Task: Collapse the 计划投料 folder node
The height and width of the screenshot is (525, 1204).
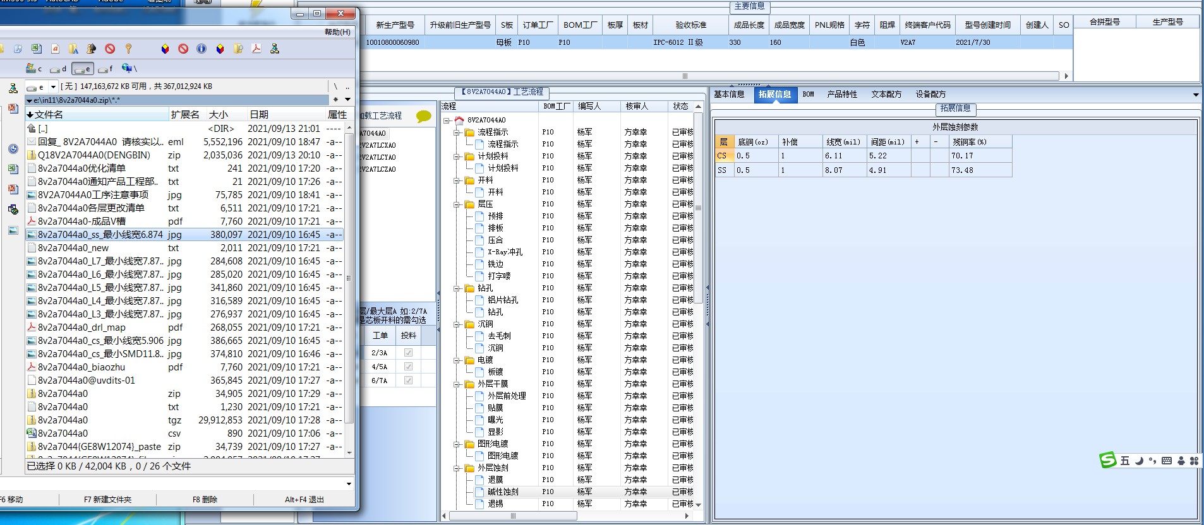Action: (x=457, y=156)
